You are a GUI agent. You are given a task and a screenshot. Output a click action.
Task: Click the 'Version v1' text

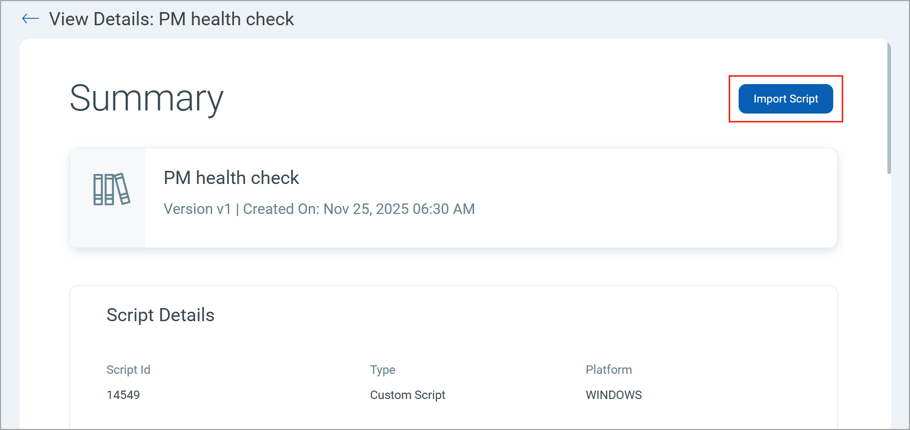(197, 209)
